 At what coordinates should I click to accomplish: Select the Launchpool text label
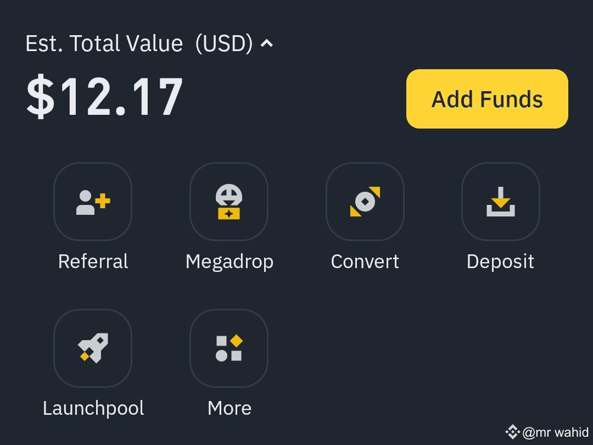[x=93, y=409]
